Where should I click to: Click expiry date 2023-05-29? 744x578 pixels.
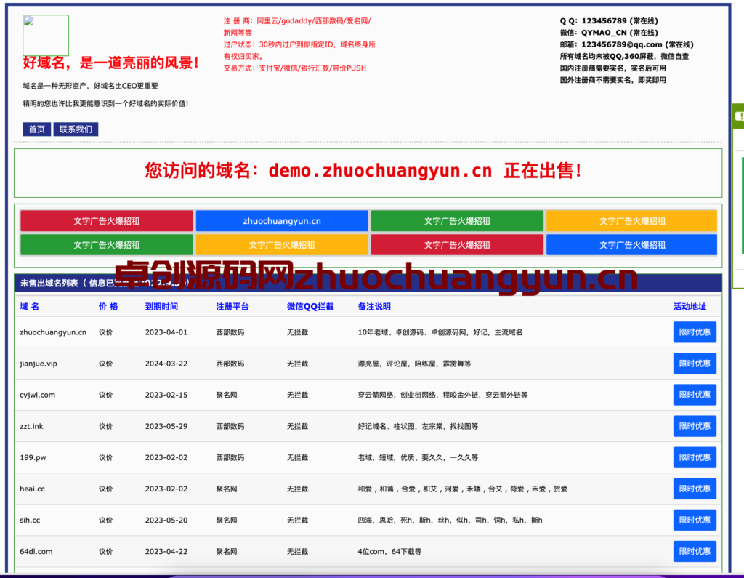point(166,426)
